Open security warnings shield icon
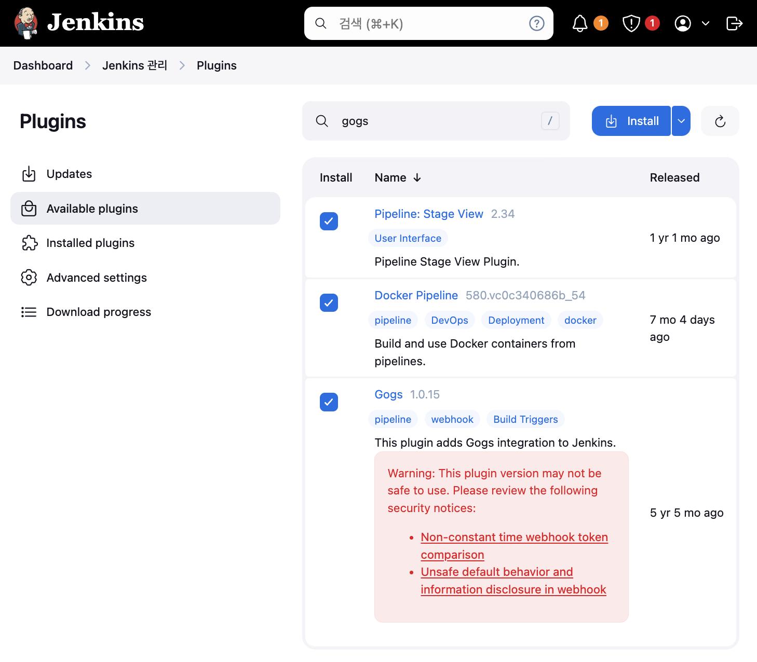 point(631,23)
